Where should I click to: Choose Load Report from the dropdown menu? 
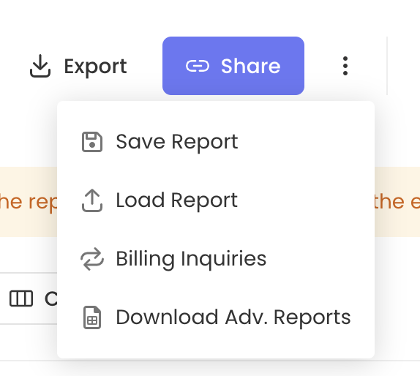click(x=176, y=200)
